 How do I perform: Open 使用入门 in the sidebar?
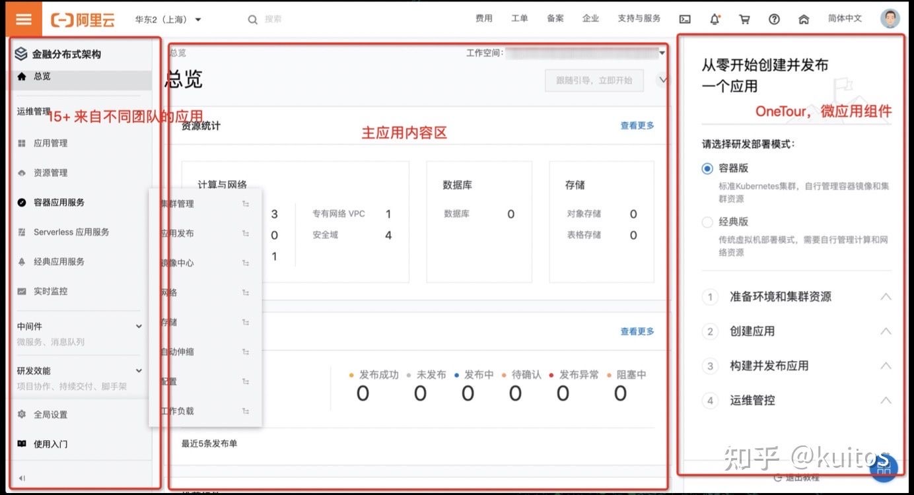tap(50, 444)
